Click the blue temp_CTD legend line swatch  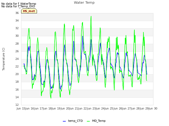point(64,121)
